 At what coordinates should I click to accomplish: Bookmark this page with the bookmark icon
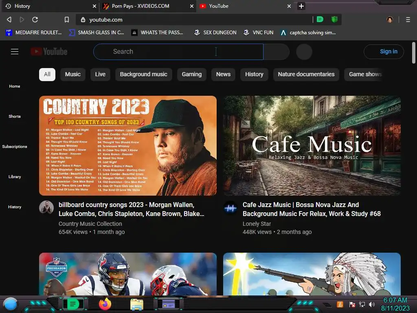pyautogui.click(x=67, y=20)
